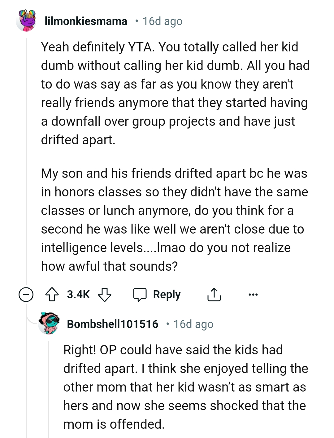The width and height of the screenshot is (334, 438).
Task: Visit the lilmonkiesmama username profile
Action: 86,21
